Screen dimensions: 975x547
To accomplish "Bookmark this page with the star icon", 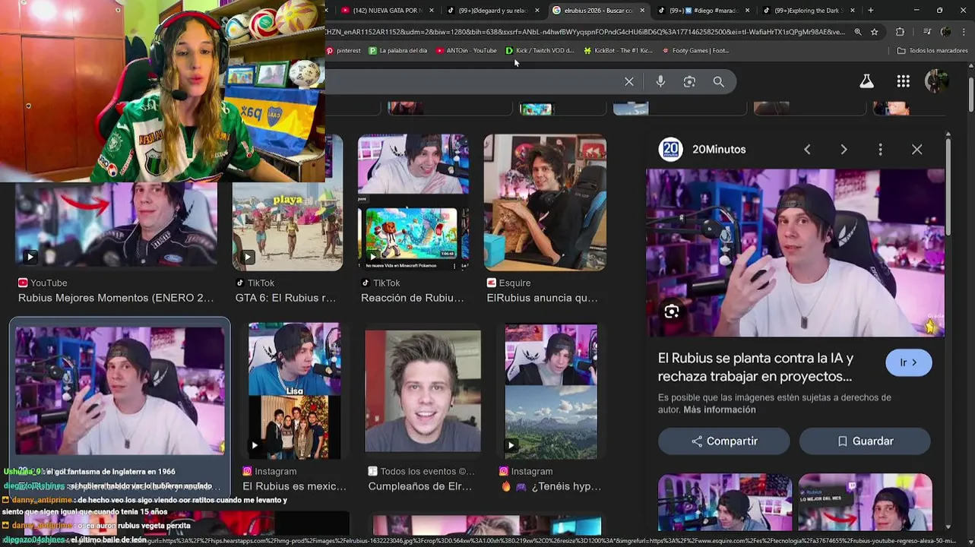I will pyautogui.click(x=875, y=32).
